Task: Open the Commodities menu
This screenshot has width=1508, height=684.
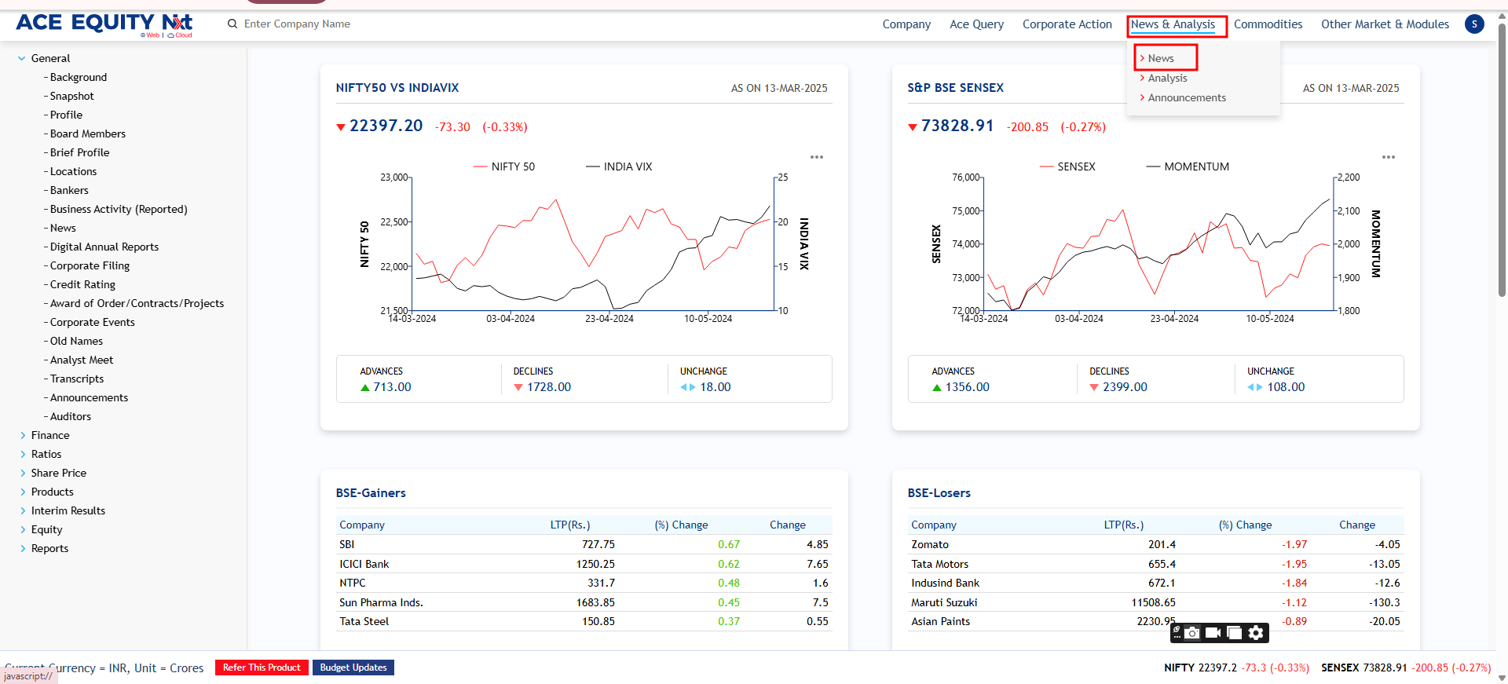Action: (x=1268, y=24)
